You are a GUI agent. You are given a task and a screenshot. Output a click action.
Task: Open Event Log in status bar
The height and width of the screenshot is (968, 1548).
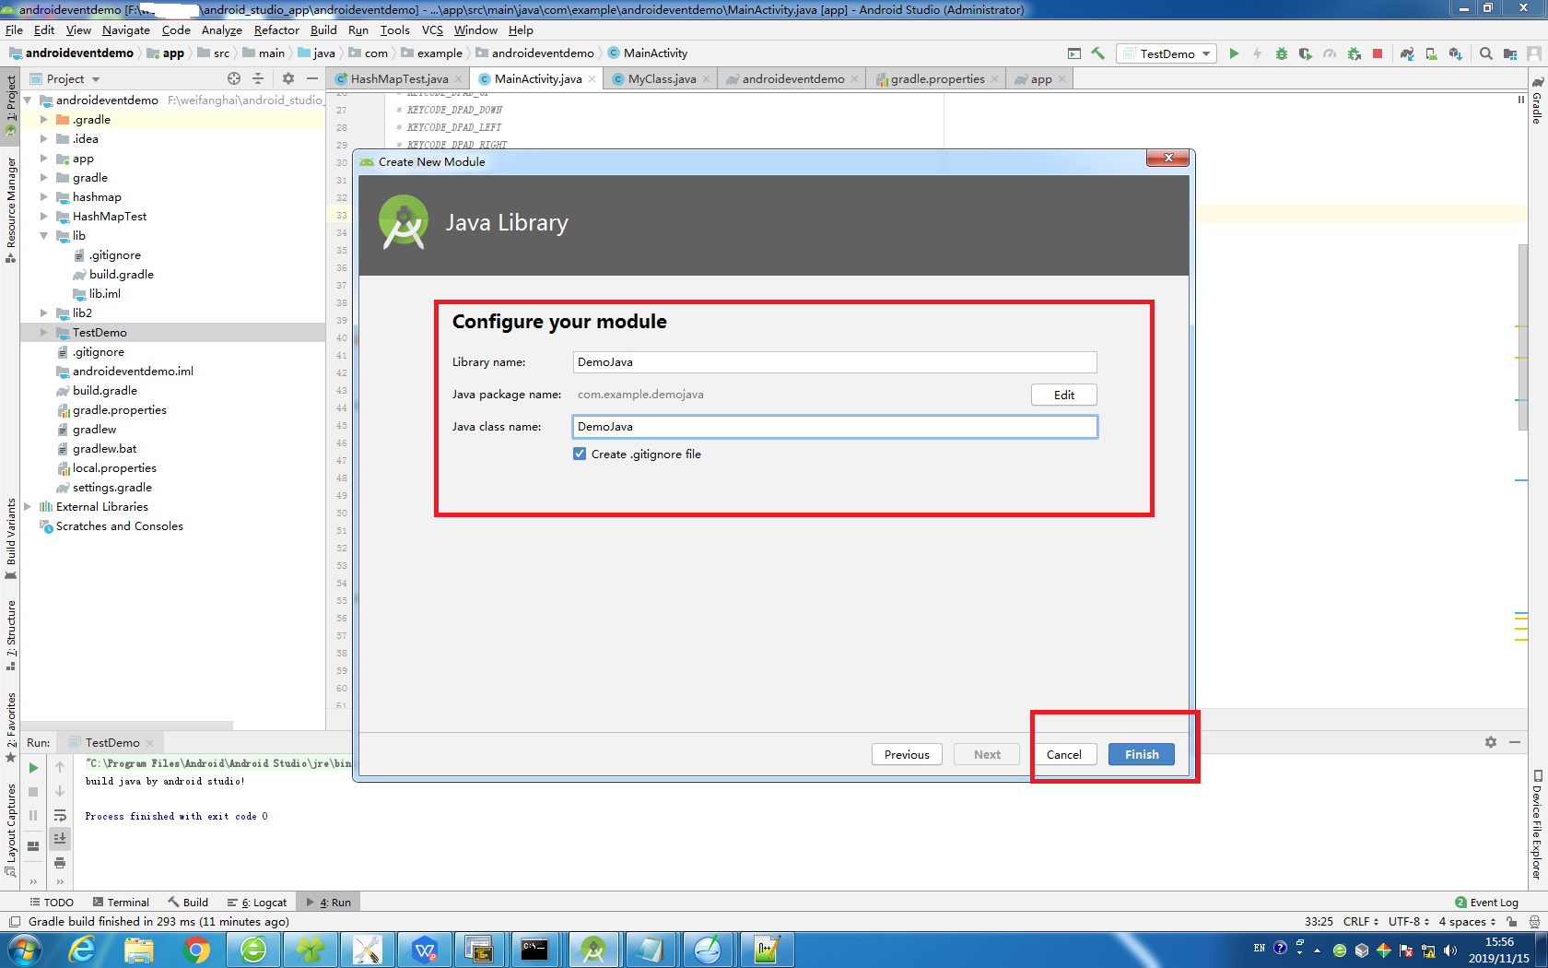[1486, 903]
